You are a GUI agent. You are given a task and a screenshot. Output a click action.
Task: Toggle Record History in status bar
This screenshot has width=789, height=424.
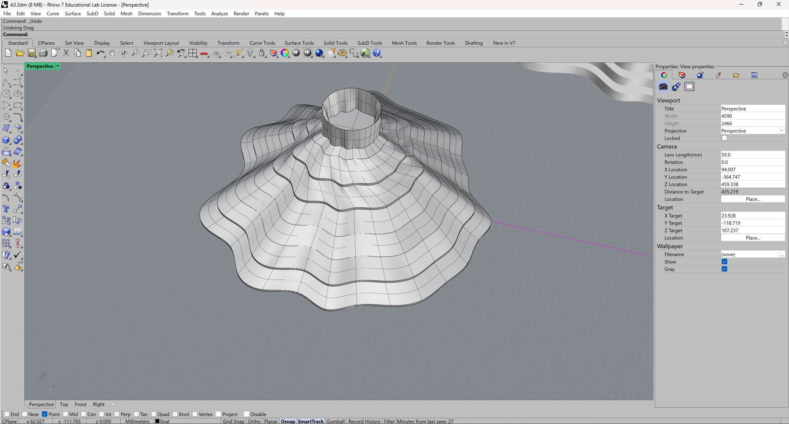[364, 421]
